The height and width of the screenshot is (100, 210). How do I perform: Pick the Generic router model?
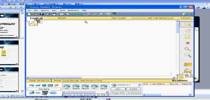pos(104,87)
